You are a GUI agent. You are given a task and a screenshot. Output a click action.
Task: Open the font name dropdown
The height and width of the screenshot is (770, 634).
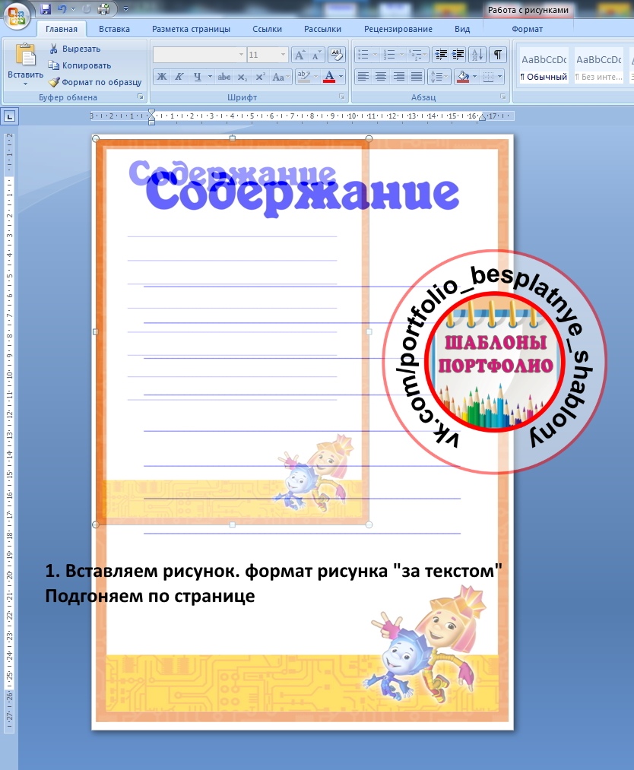click(x=241, y=55)
